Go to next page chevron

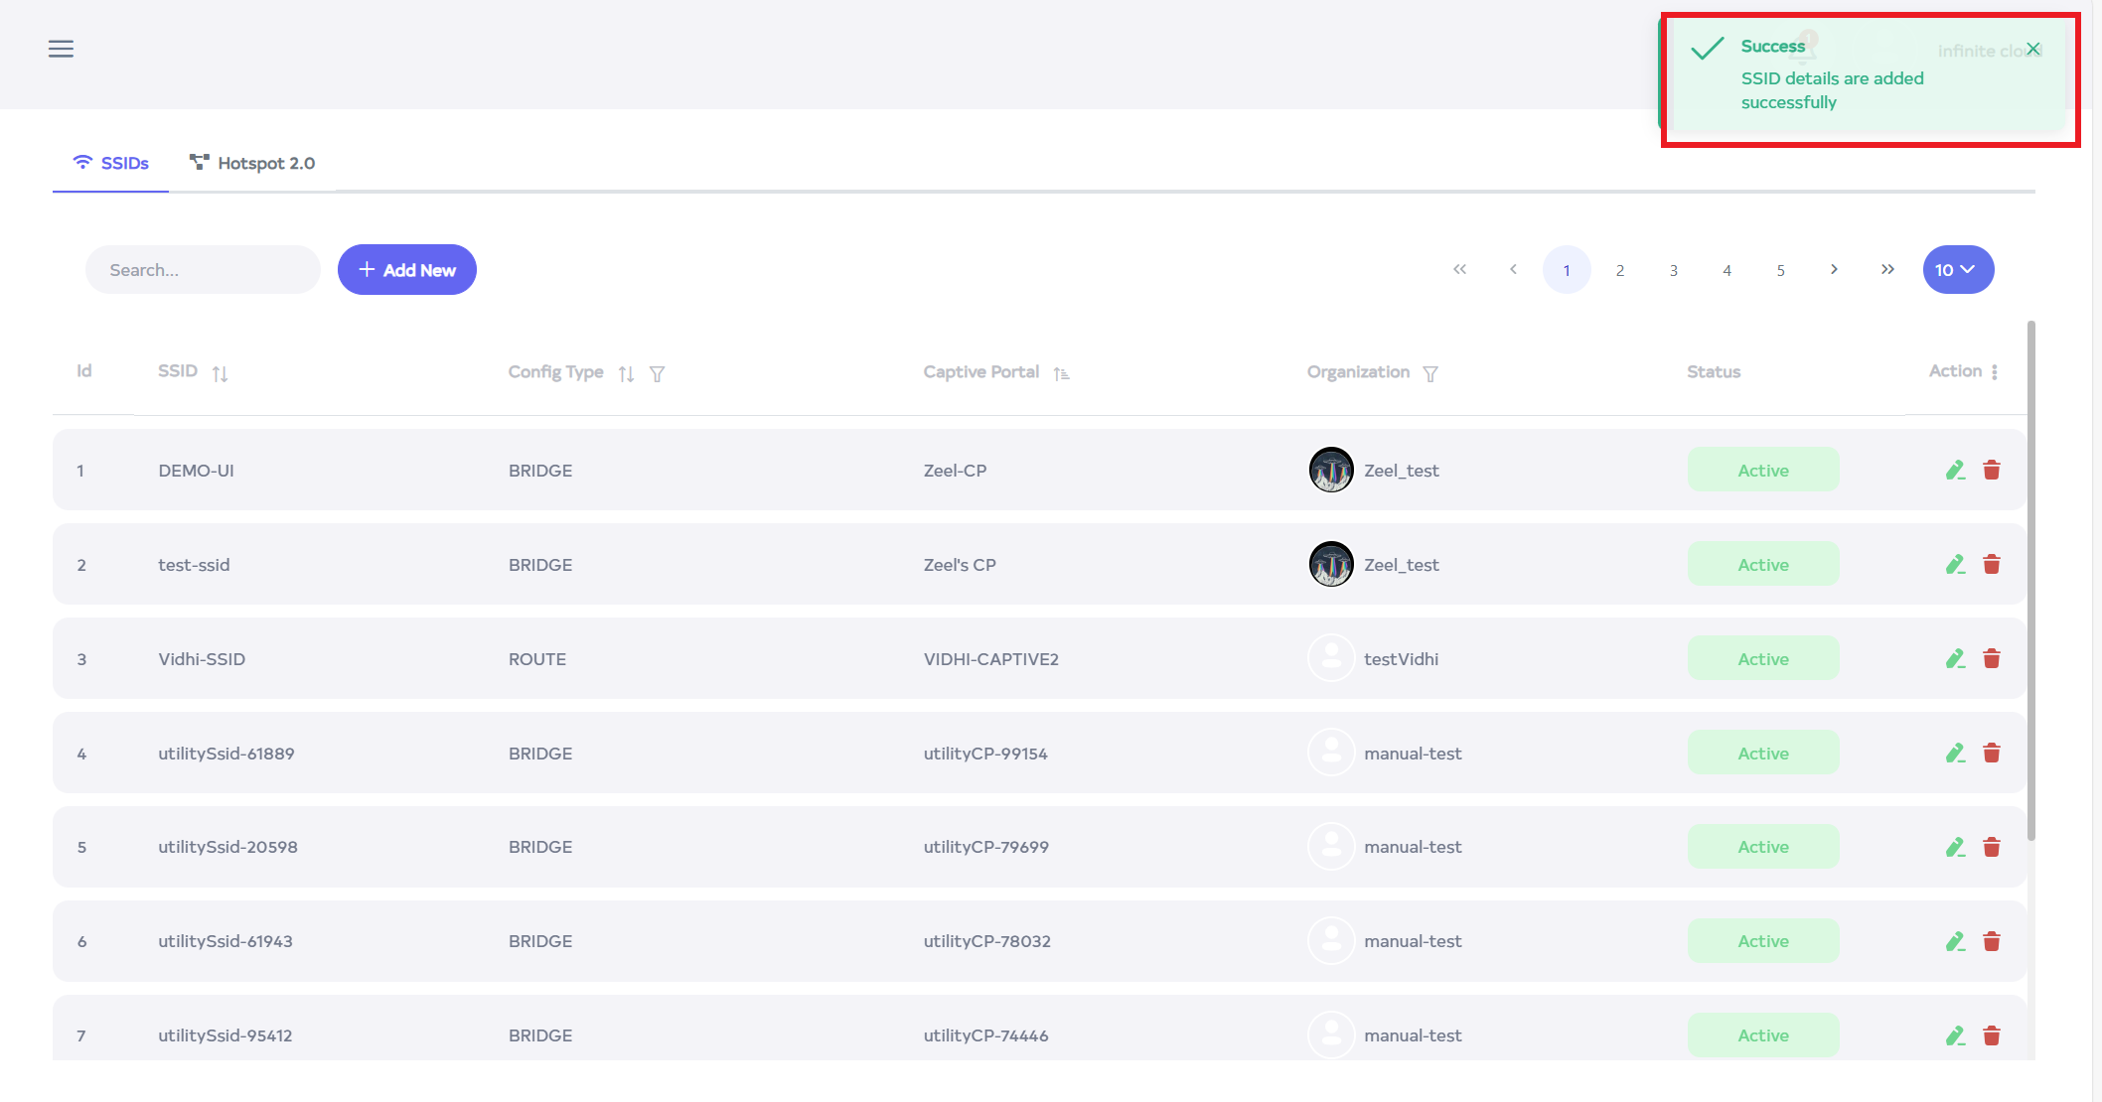pyautogui.click(x=1834, y=270)
